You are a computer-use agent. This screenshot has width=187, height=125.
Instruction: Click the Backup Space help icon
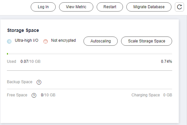point(39,82)
